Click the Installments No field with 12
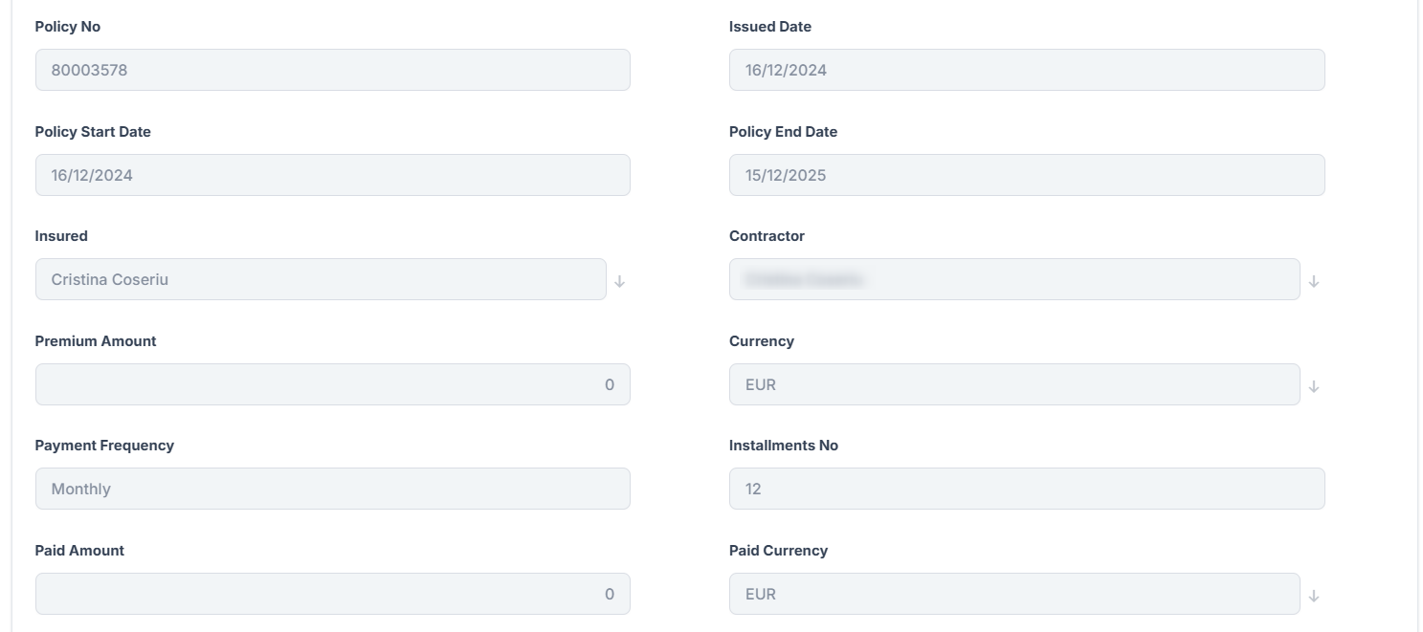This screenshot has width=1423, height=632. click(1026, 489)
